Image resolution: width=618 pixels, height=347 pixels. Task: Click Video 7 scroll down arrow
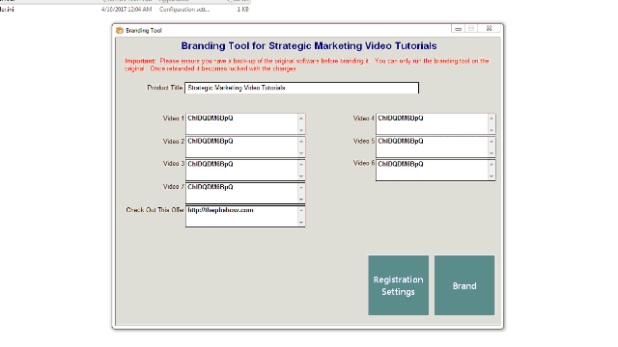pos(301,200)
